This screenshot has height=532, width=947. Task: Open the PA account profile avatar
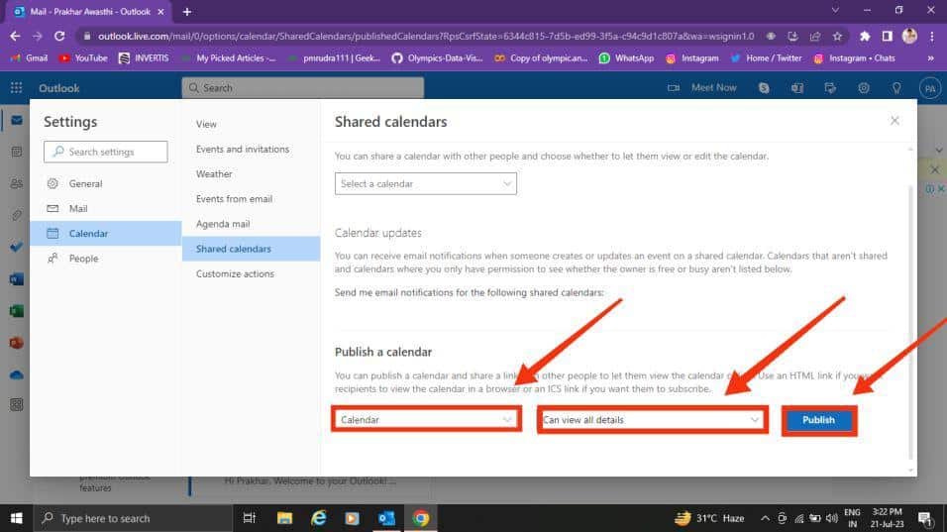(x=930, y=88)
